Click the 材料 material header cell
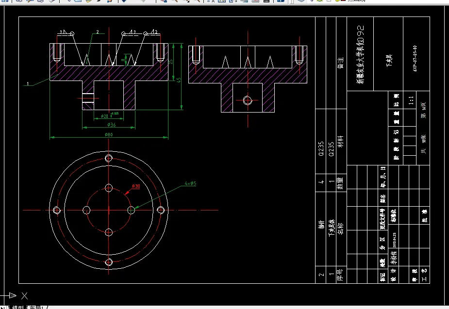 [340, 142]
